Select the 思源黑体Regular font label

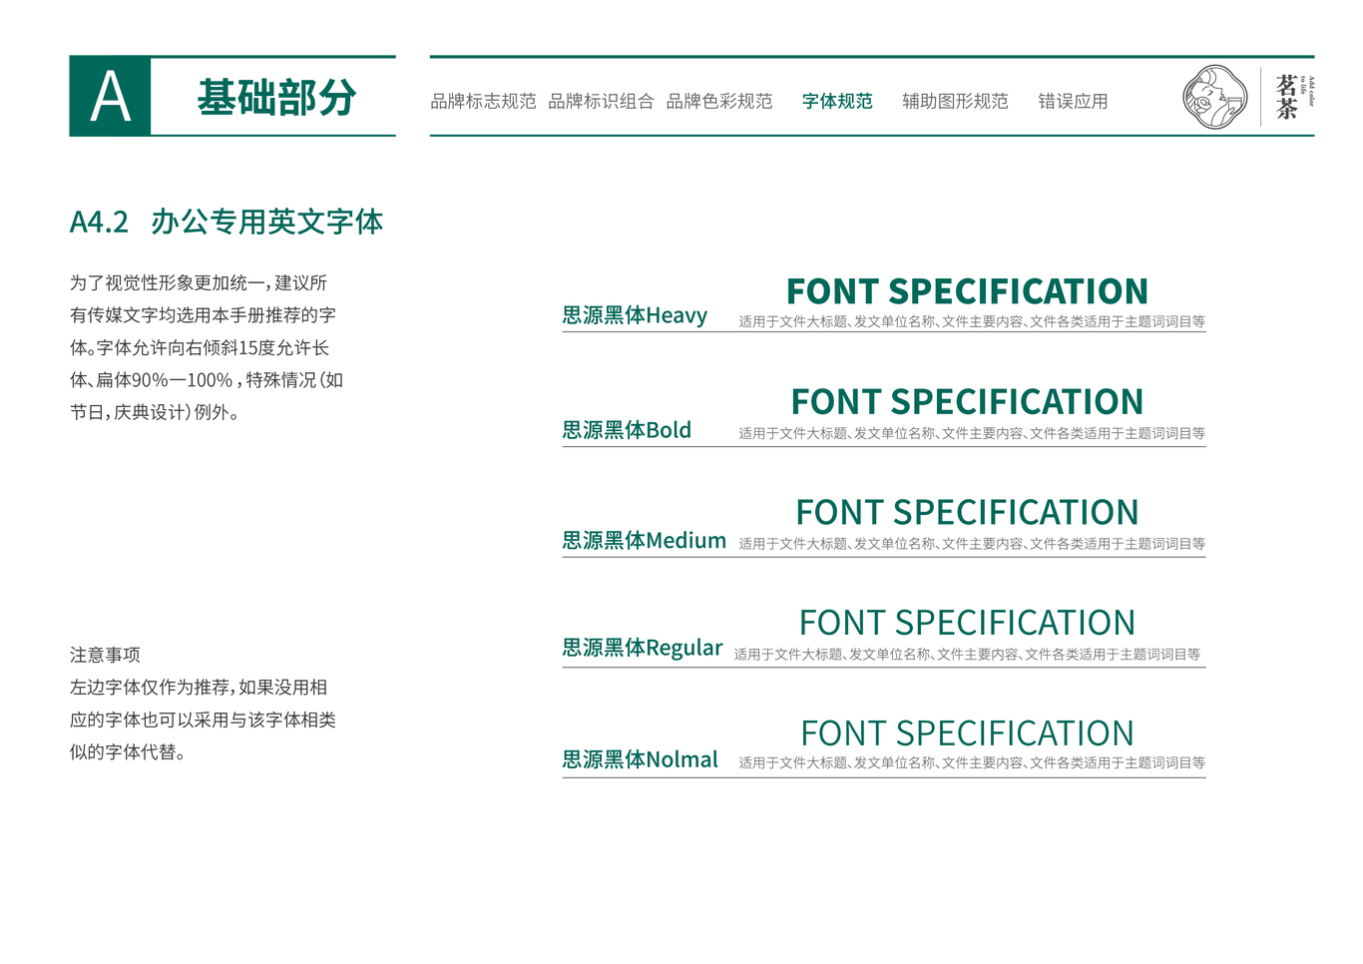point(643,648)
